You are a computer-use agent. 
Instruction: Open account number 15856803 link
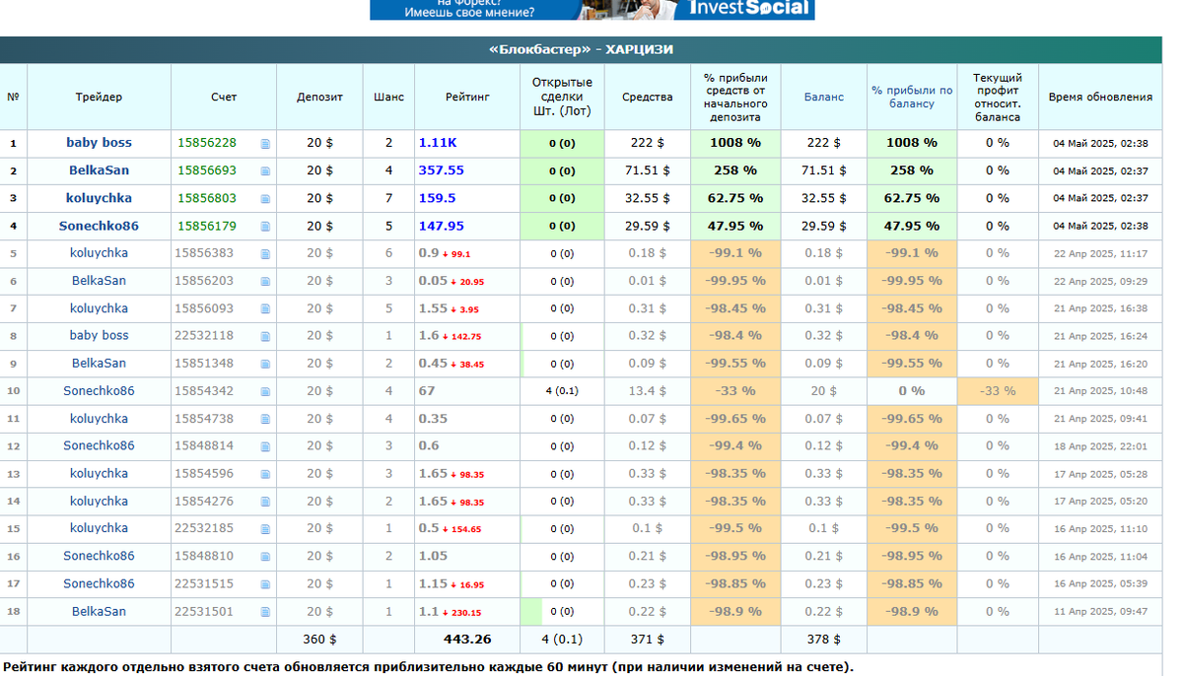[207, 198]
